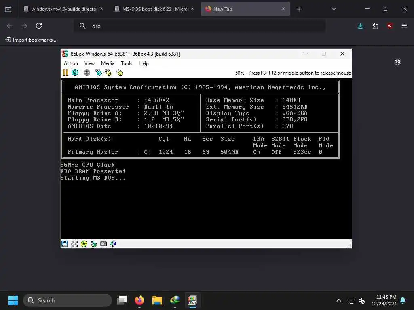This screenshot has height=310, width=414.
Task: Open Task View on the taskbar
Action: [122, 300]
